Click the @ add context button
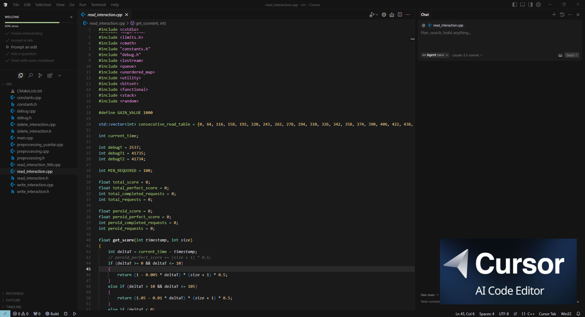The width and height of the screenshot is (585, 317). (x=424, y=25)
